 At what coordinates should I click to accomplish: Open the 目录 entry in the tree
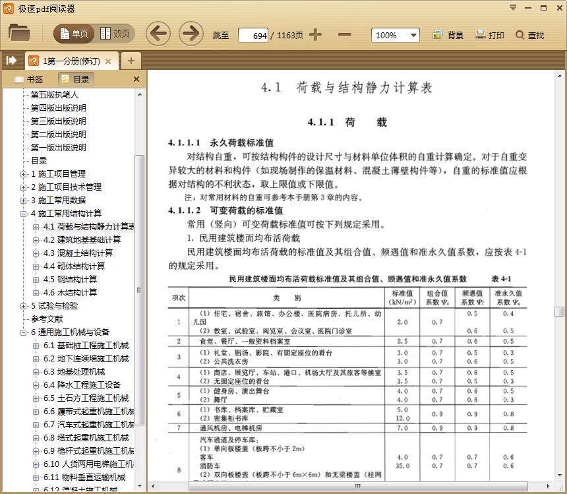(x=39, y=160)
